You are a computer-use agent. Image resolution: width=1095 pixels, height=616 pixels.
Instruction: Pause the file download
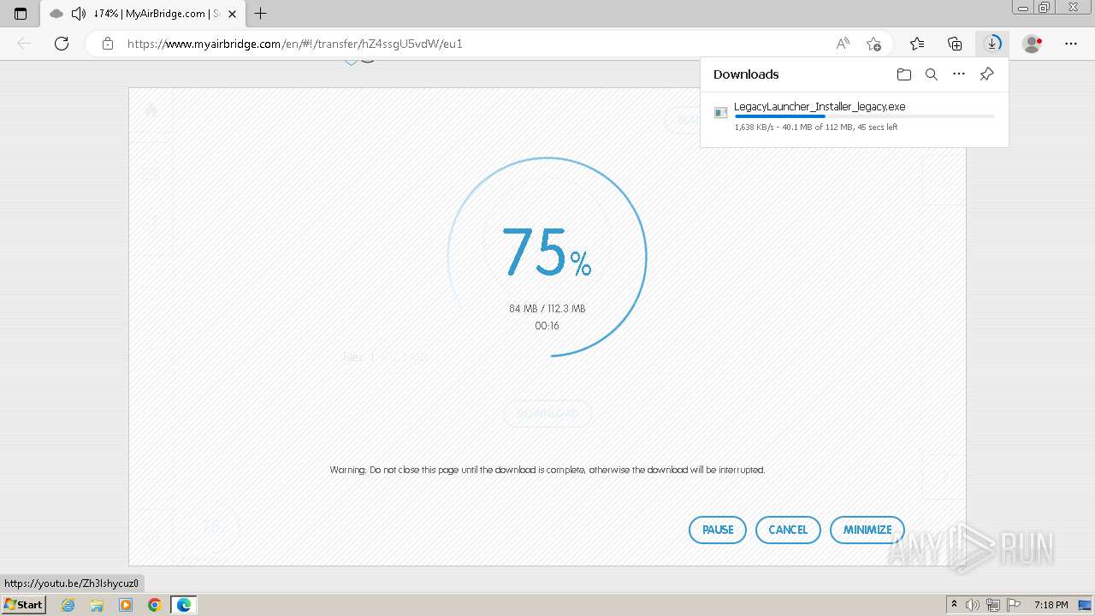tap(718, 530)
